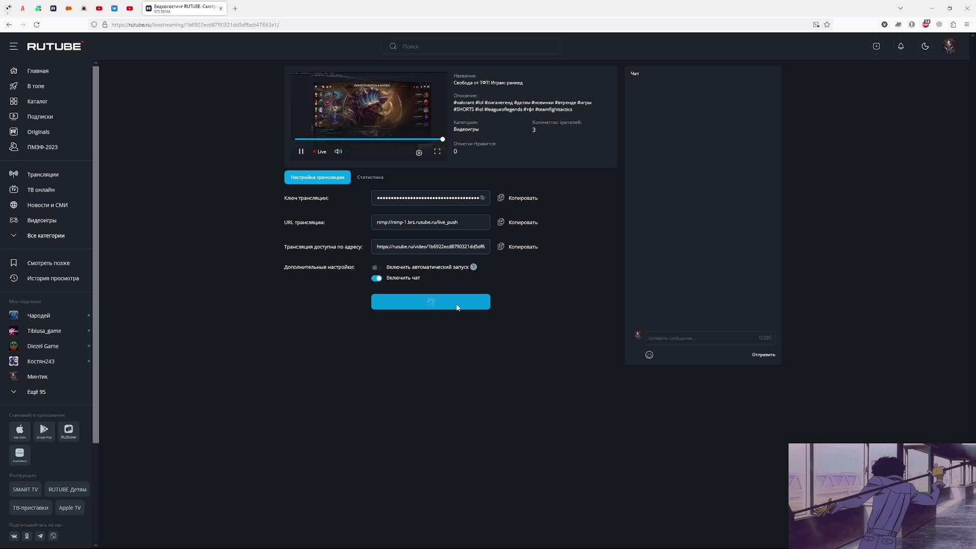
Task: Mute the stream with the volume icon
Action: 339,151
